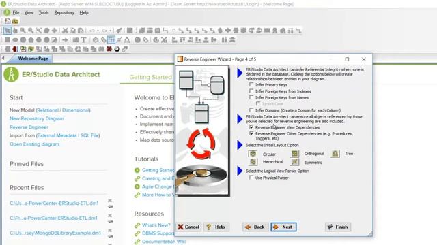
Task: Open the Documentation Wiki link
Action: tap(164, 242)
